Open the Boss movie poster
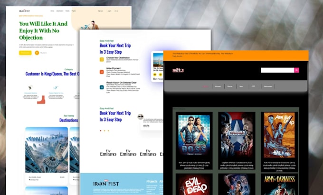The image size is (323, 195). coord(194,136)
